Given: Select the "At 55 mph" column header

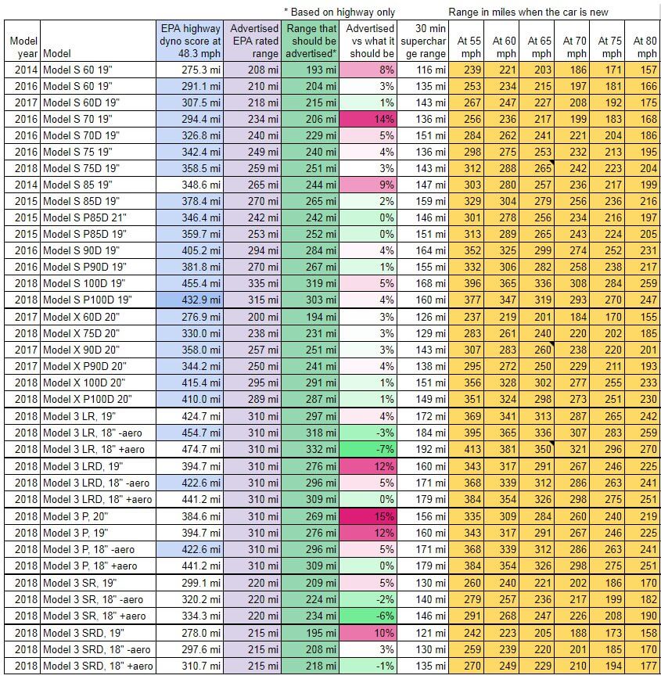Looking at the screenshot, I should pyautogui.click(x=466, y=41).
